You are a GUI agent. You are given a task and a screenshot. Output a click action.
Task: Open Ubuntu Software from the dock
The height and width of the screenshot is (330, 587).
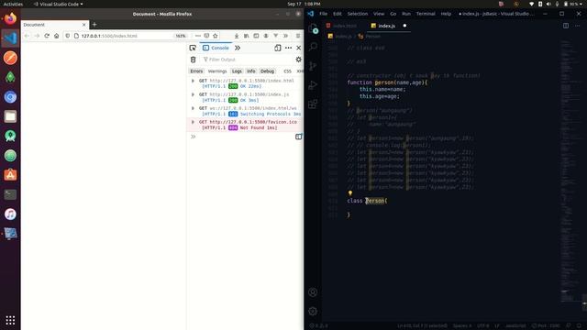point(10,175)
